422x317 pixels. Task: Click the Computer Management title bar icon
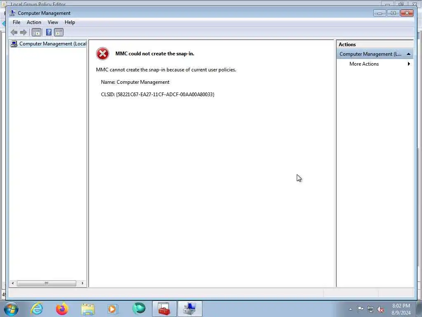(12, 13)
